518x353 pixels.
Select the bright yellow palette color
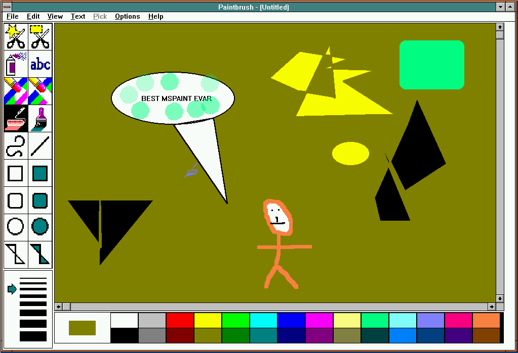click(208, 320)
